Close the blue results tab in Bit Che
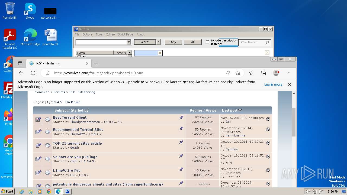This screenshot has height=195, width=347. 160,53
